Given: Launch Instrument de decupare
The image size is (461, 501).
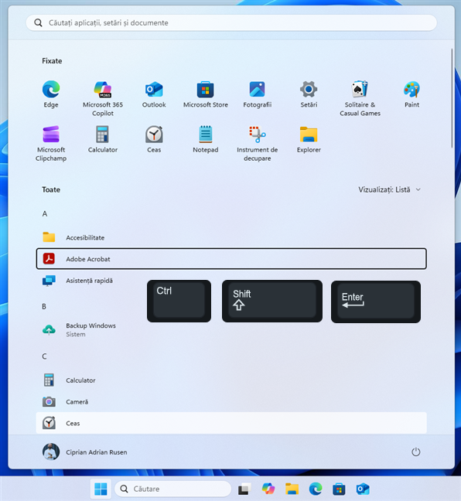Looking at the screenshot, I should (257, 144).
